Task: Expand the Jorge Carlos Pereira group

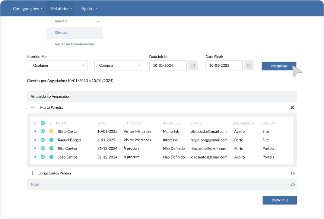Action: tap(32, 173)
